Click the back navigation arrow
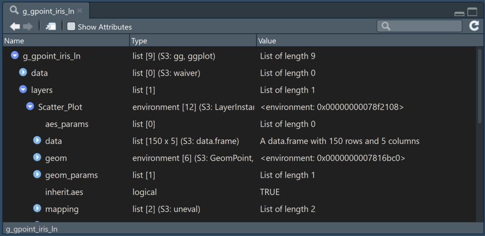The height and width of the screenshot is (236, 485). [x=15, y=26]
